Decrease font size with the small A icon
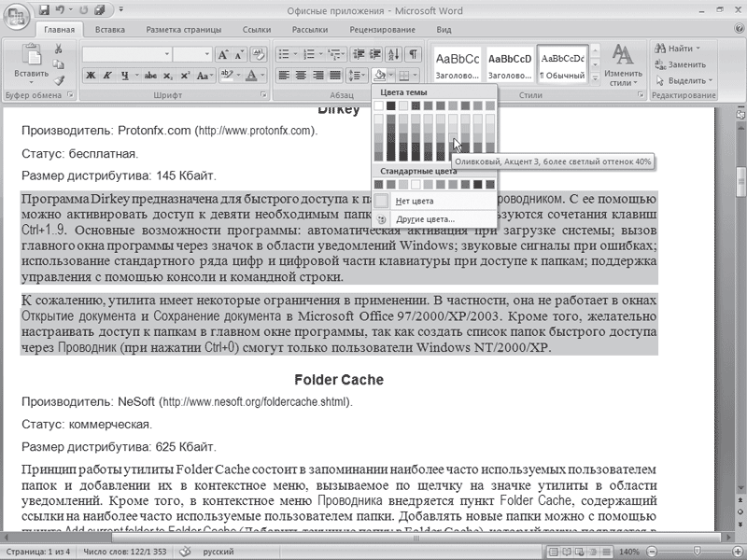This screenshot has width=747, height=560. click(239, 54)
